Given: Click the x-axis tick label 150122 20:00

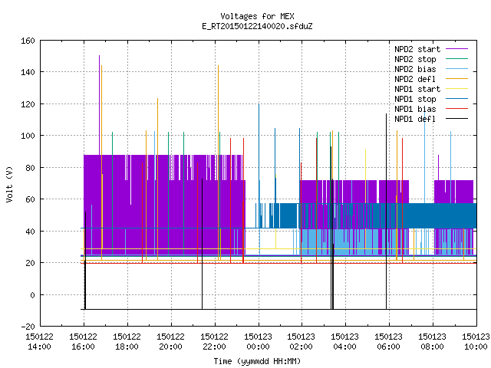Looking at the screenshot, I should point(170,342).
